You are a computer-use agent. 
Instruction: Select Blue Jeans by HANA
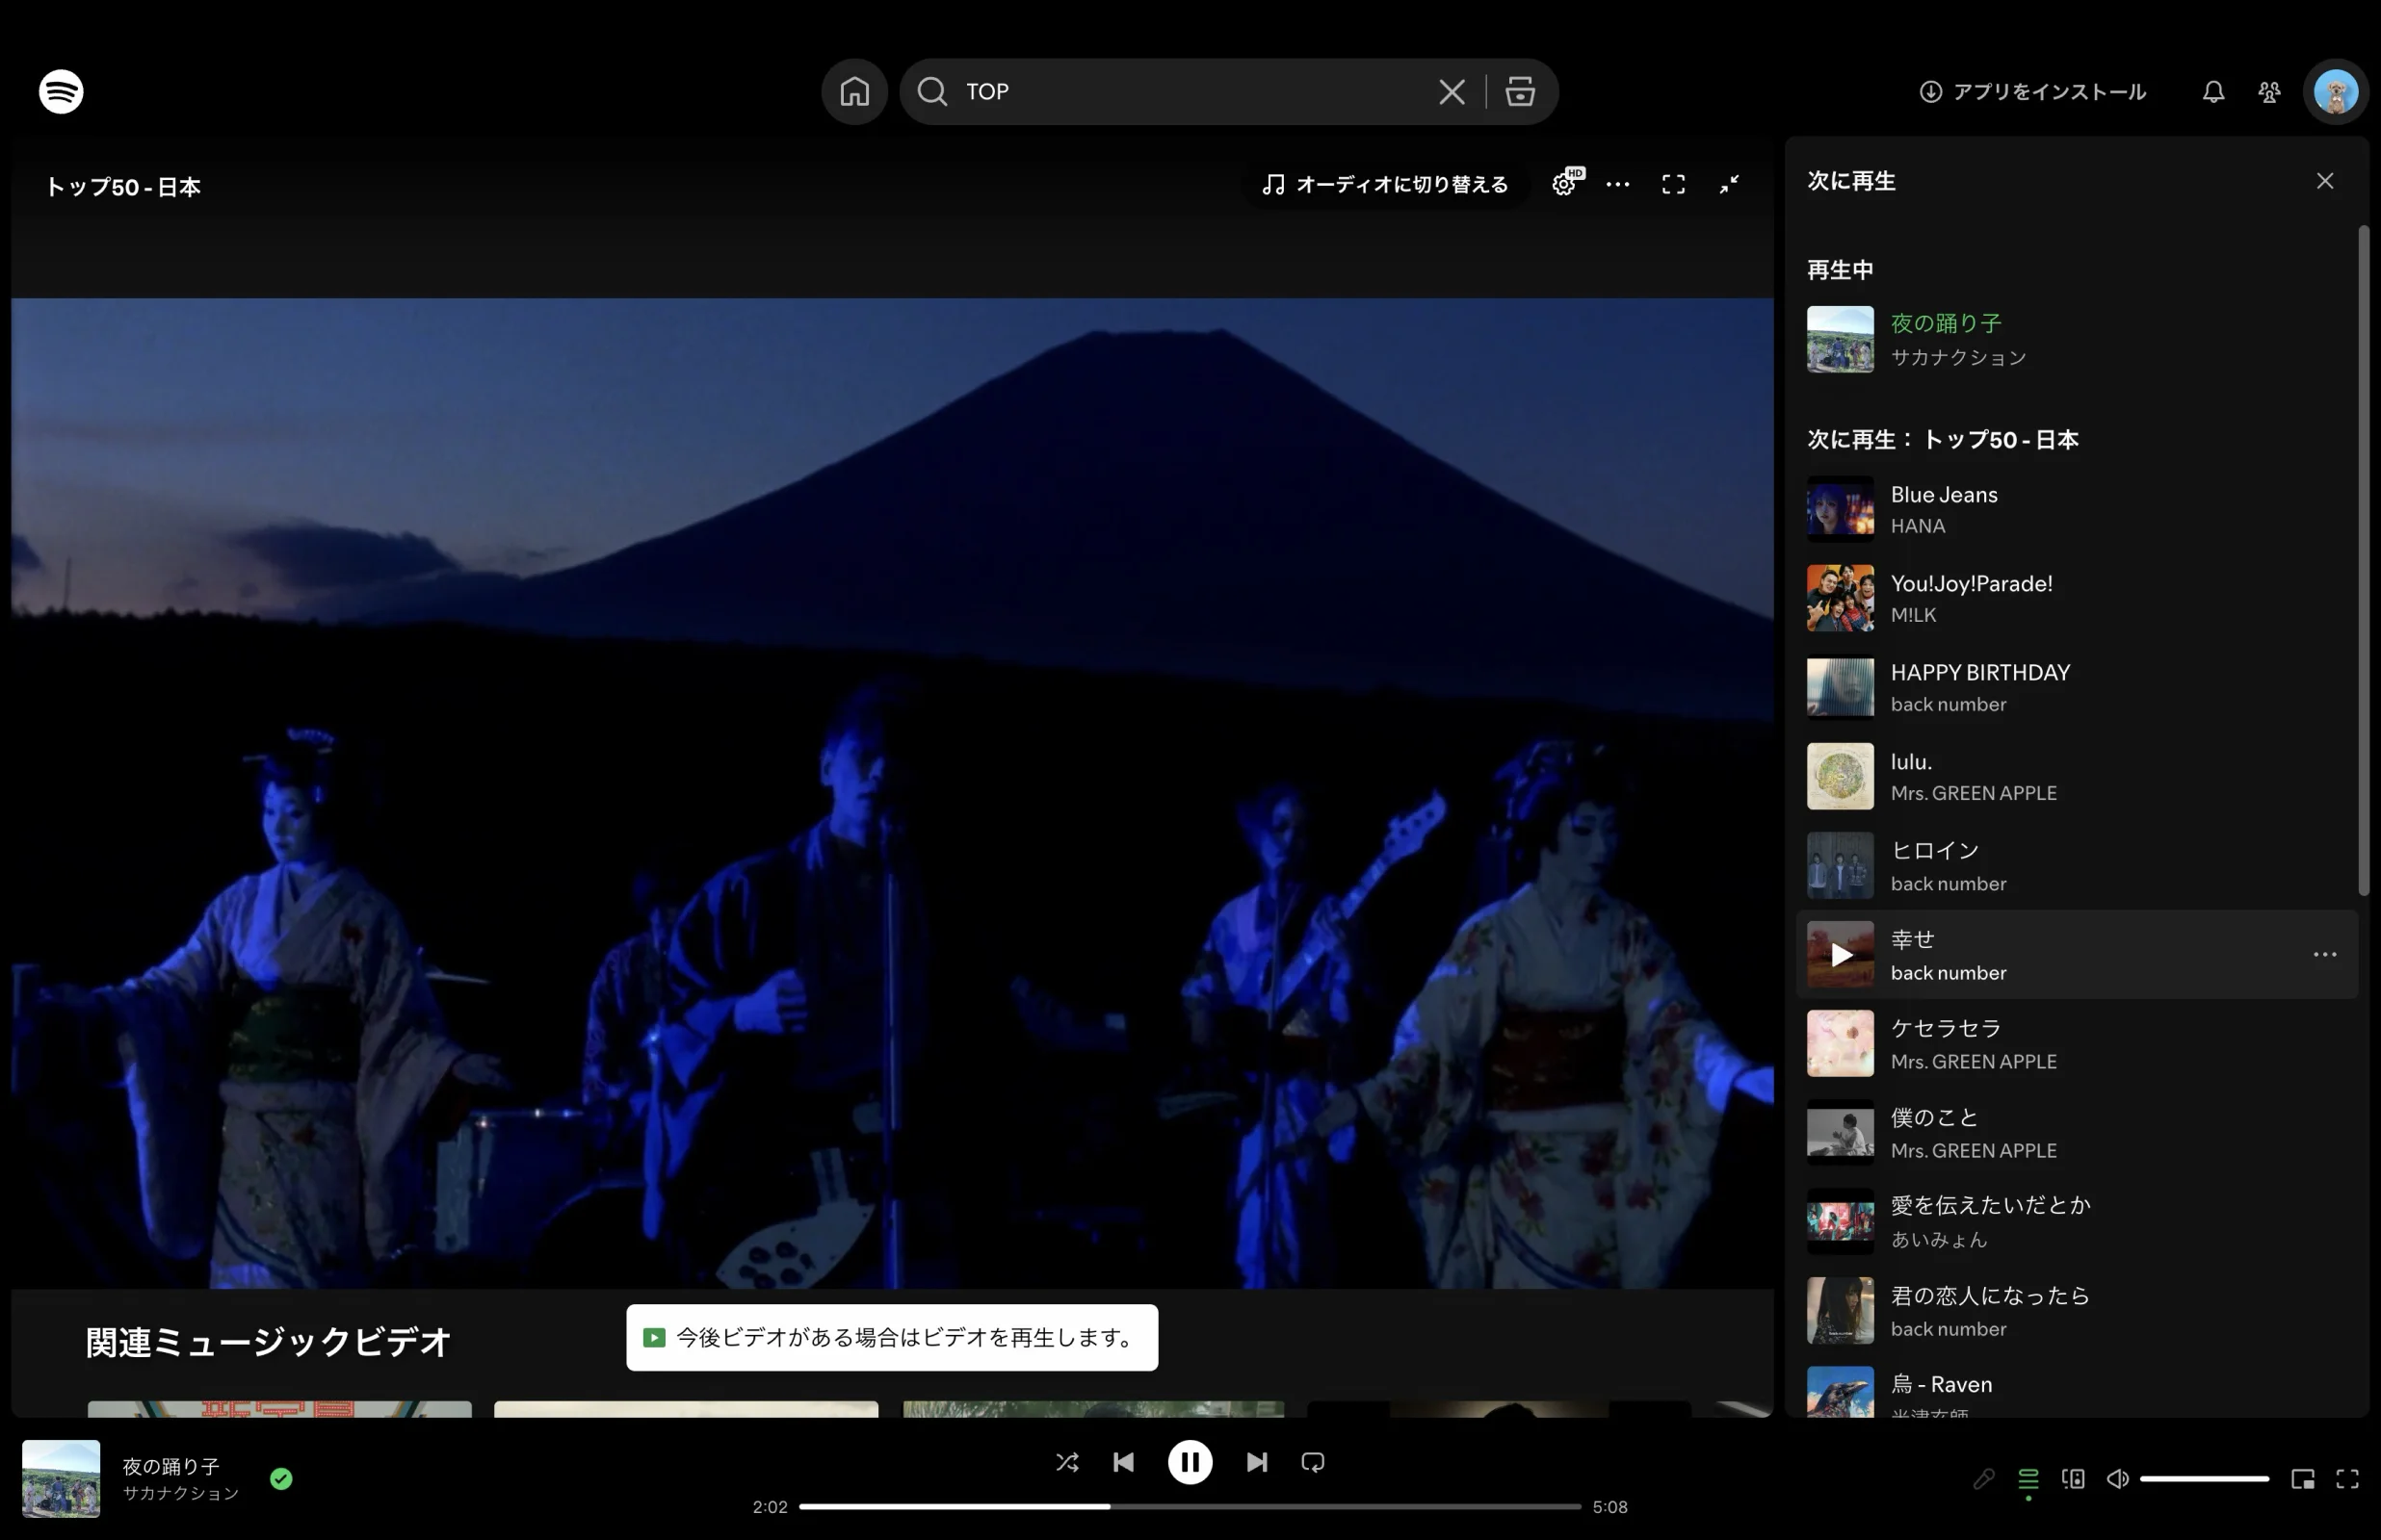coord(2076,509)
